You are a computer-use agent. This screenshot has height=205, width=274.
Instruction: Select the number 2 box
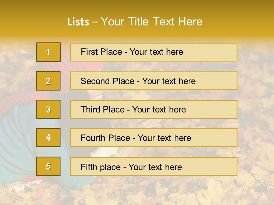pyautogui.click(x=48, y=81)
